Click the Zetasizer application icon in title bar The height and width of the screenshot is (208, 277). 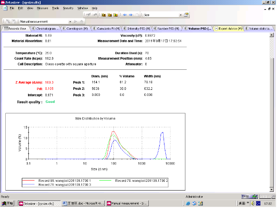pos(3,2)
